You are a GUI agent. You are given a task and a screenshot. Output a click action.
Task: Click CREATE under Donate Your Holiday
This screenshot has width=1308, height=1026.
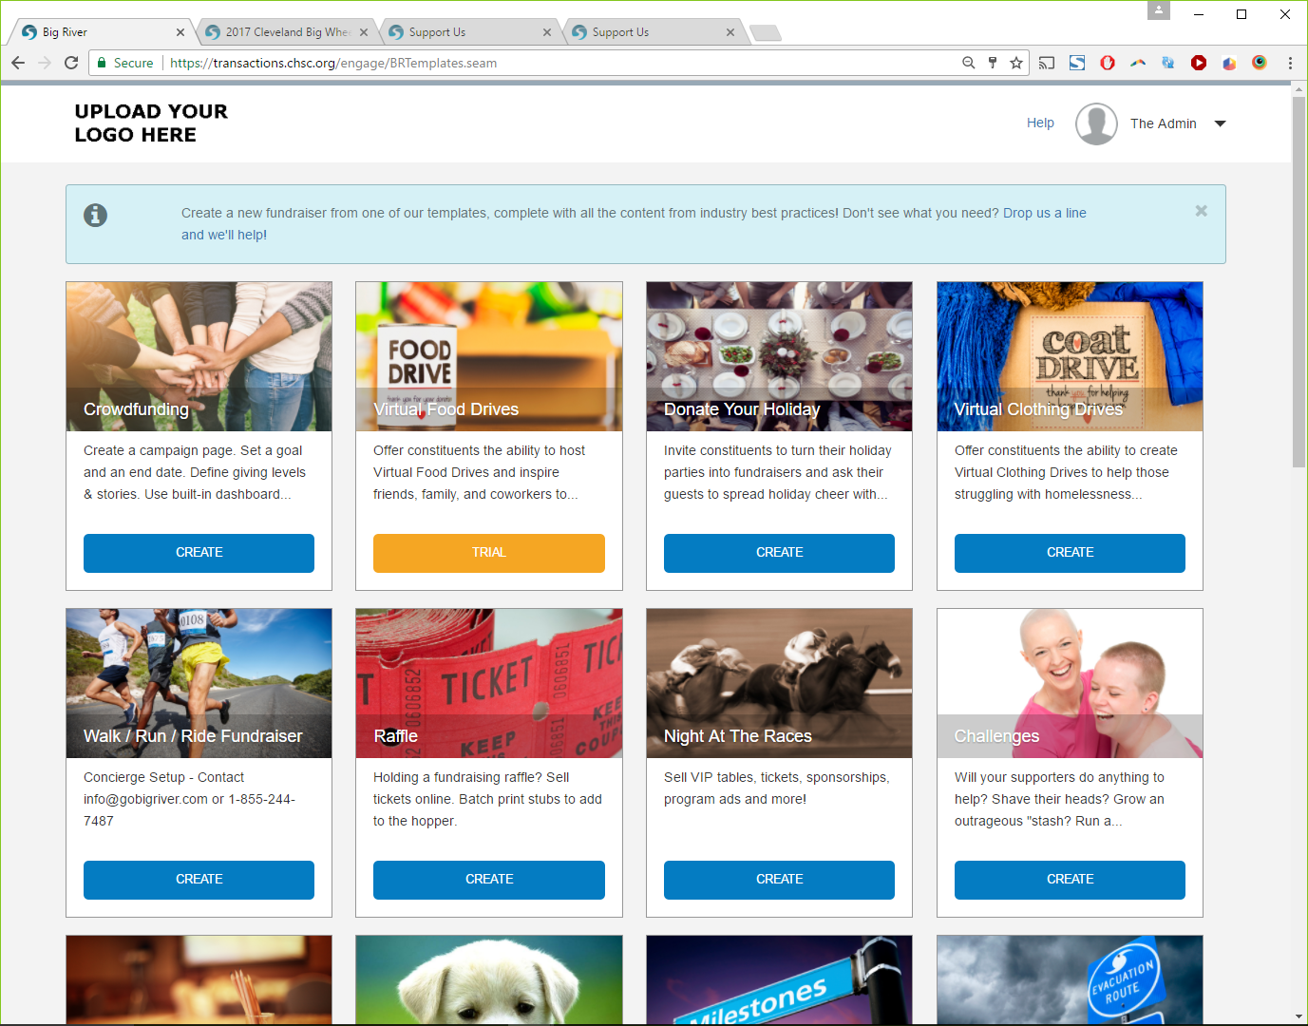[779, 553]
